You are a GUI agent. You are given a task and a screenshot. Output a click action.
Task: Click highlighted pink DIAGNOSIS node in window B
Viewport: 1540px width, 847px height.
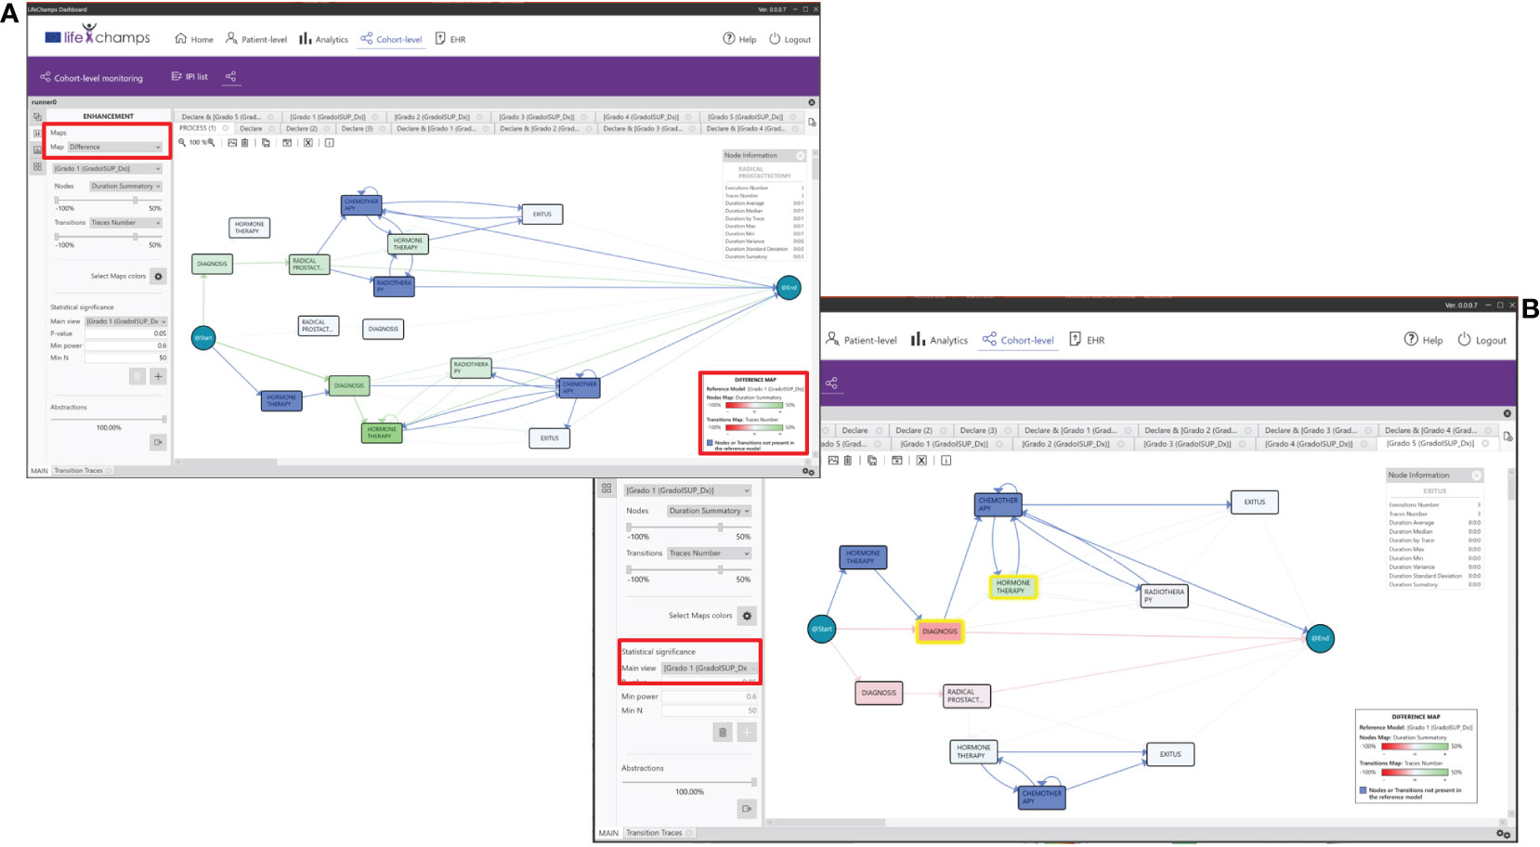click(939, 632)
